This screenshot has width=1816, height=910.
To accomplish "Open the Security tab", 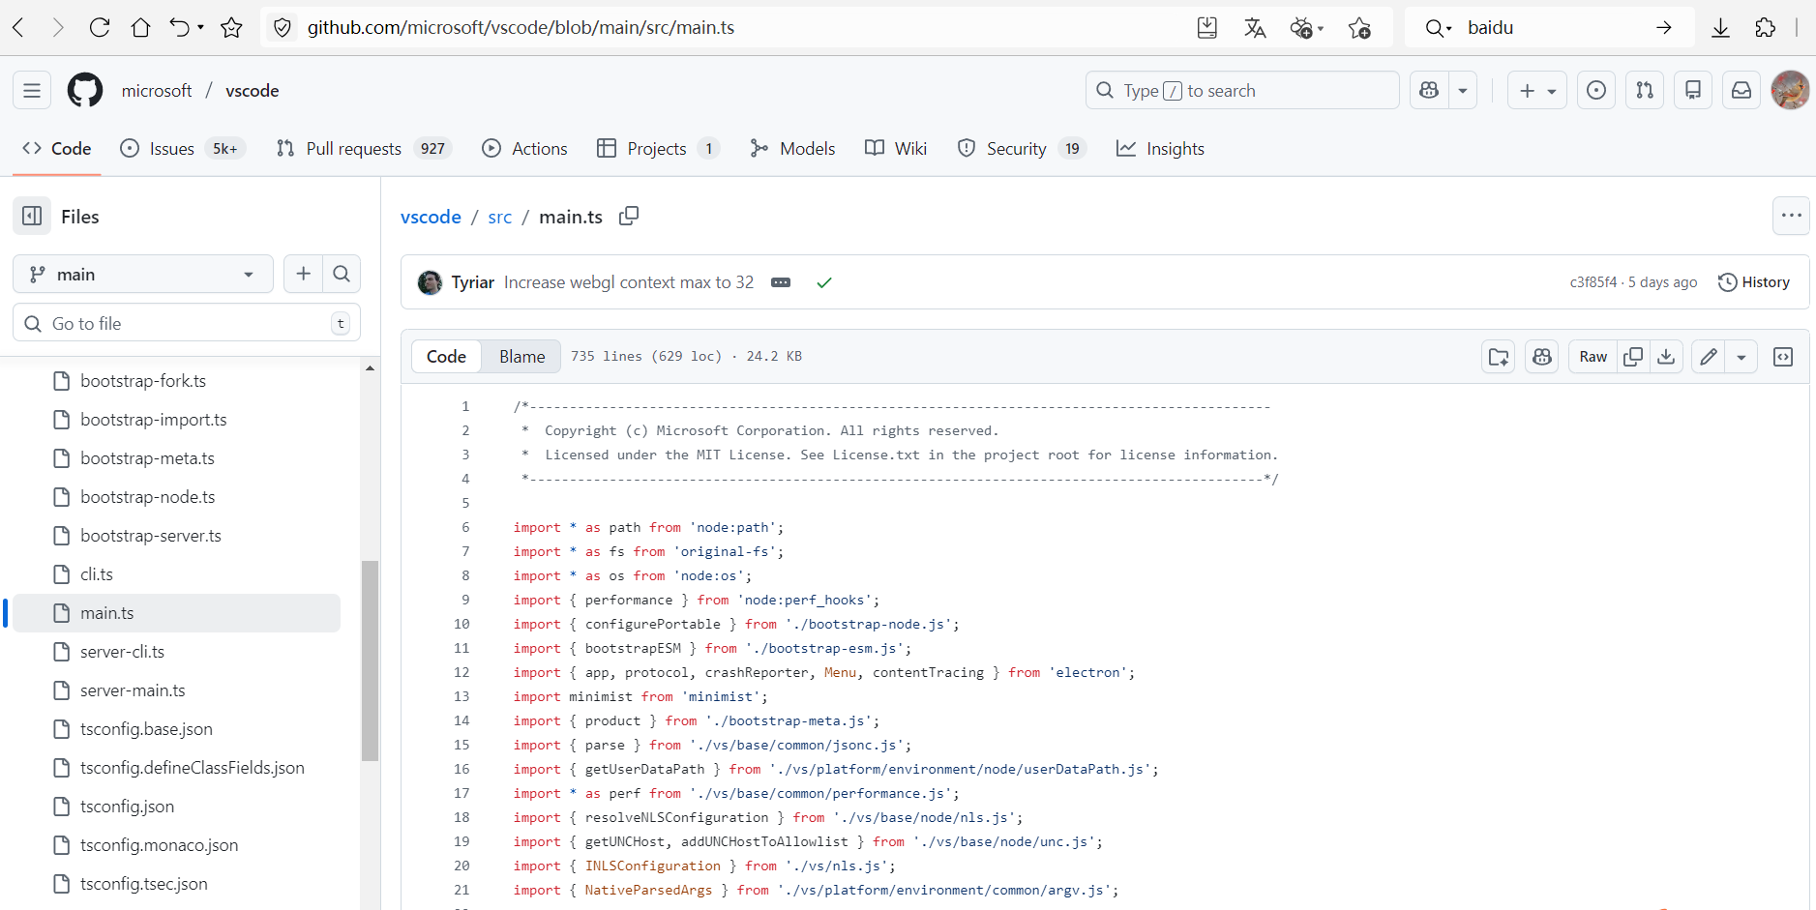I will click(x=1021, y=149).
